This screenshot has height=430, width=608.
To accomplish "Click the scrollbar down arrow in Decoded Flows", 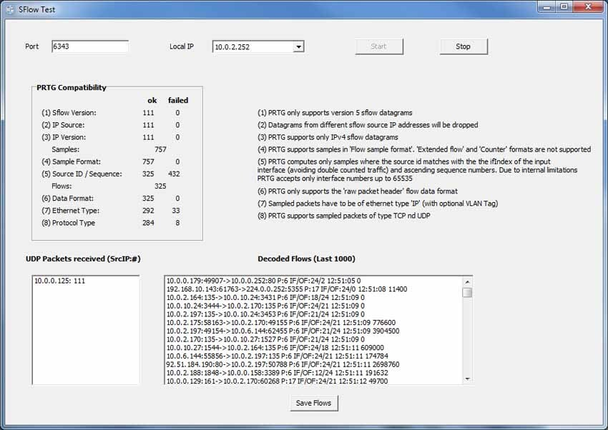I will pos(469,379).
